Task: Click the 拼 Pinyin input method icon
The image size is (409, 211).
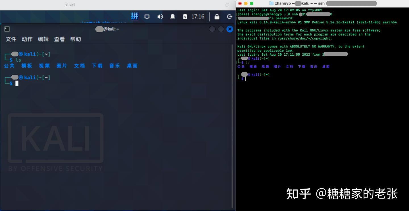Action: pyautogui.click(x=134, y=16)
